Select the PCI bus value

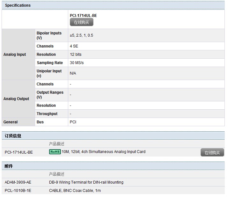(73, 122)
